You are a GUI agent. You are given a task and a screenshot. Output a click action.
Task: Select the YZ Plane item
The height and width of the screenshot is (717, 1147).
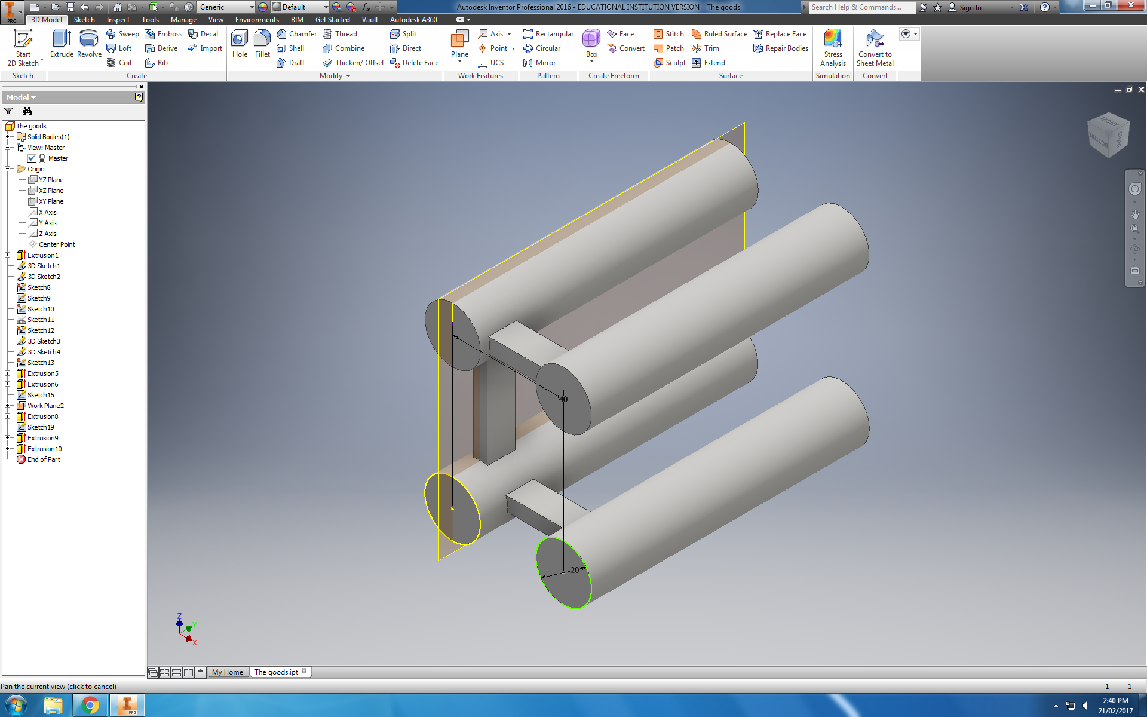pyautogui.click(x=51, y=180)
